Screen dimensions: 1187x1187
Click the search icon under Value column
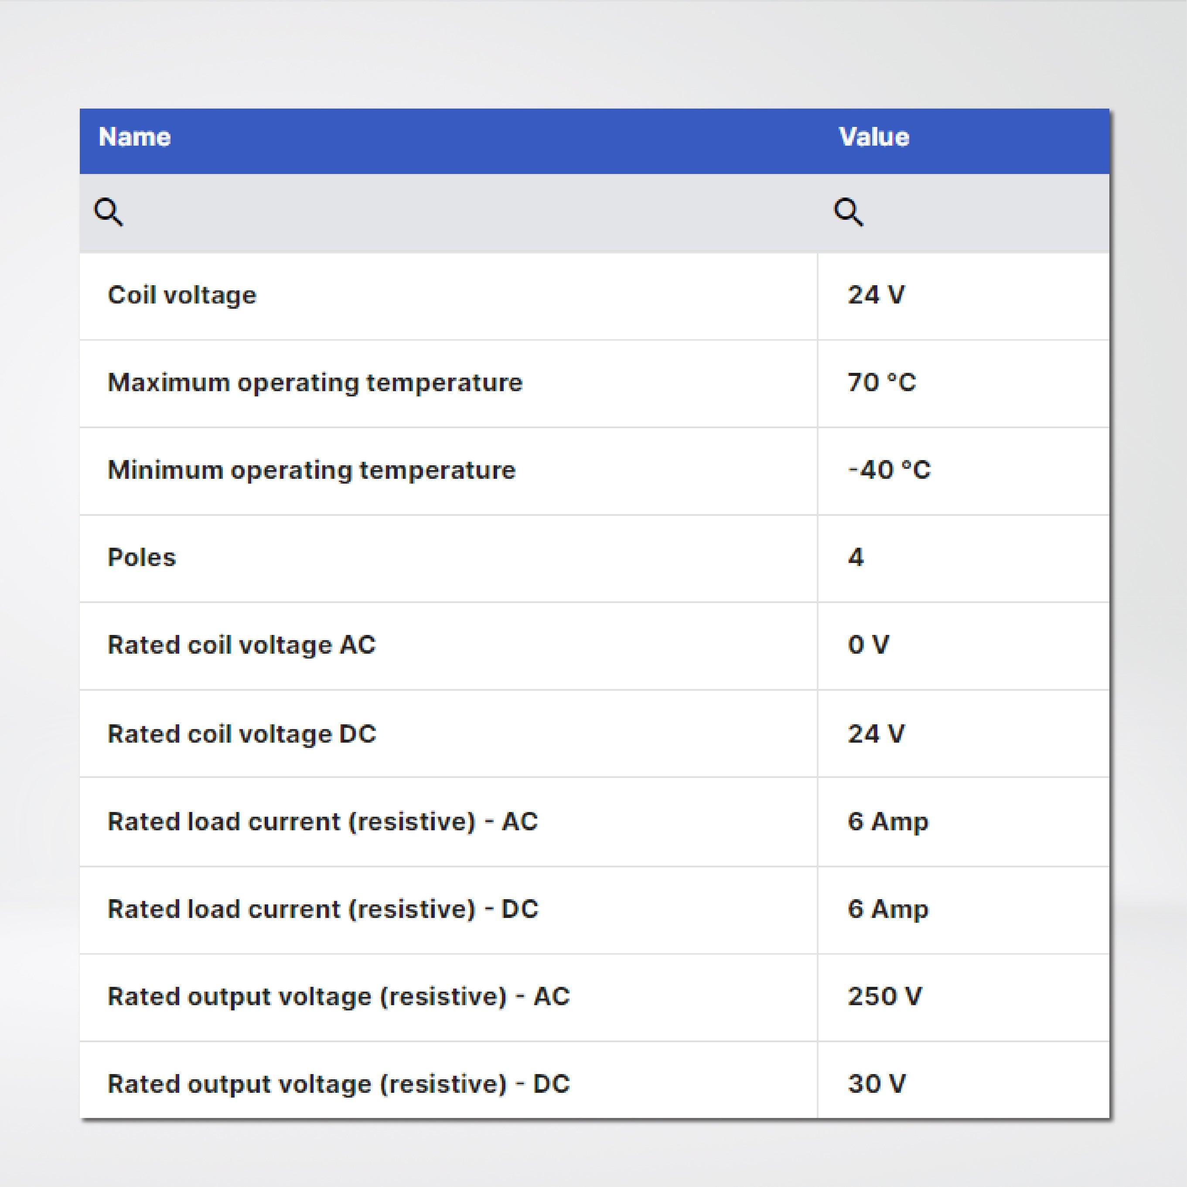point(849,212)
